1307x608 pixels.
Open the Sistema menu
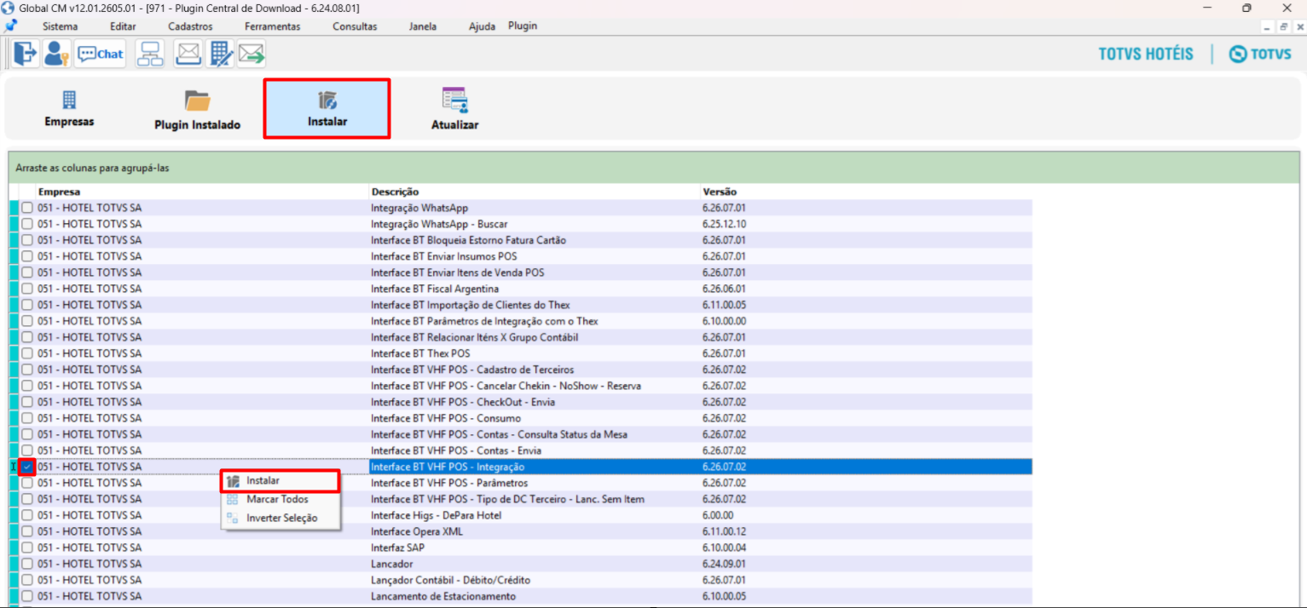(x=60, y=26)
